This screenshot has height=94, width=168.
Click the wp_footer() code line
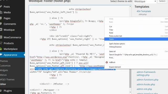[43, 93]
